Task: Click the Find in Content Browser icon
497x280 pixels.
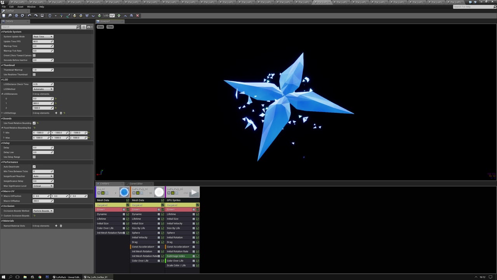Action: 10,16
